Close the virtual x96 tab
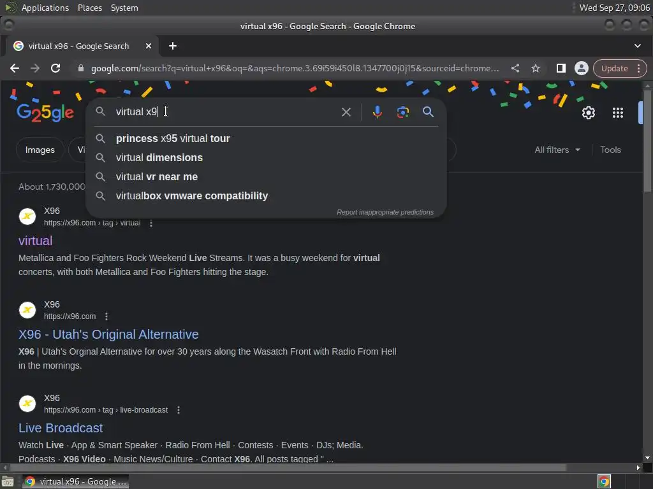This screenshot has height=489, width=653. [148, 46]
